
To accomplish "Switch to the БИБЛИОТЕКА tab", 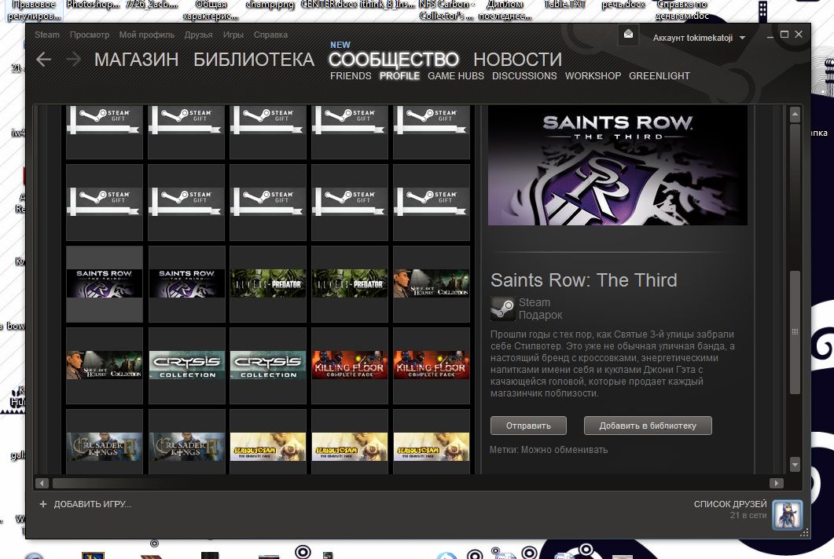I will click(254, 60).
